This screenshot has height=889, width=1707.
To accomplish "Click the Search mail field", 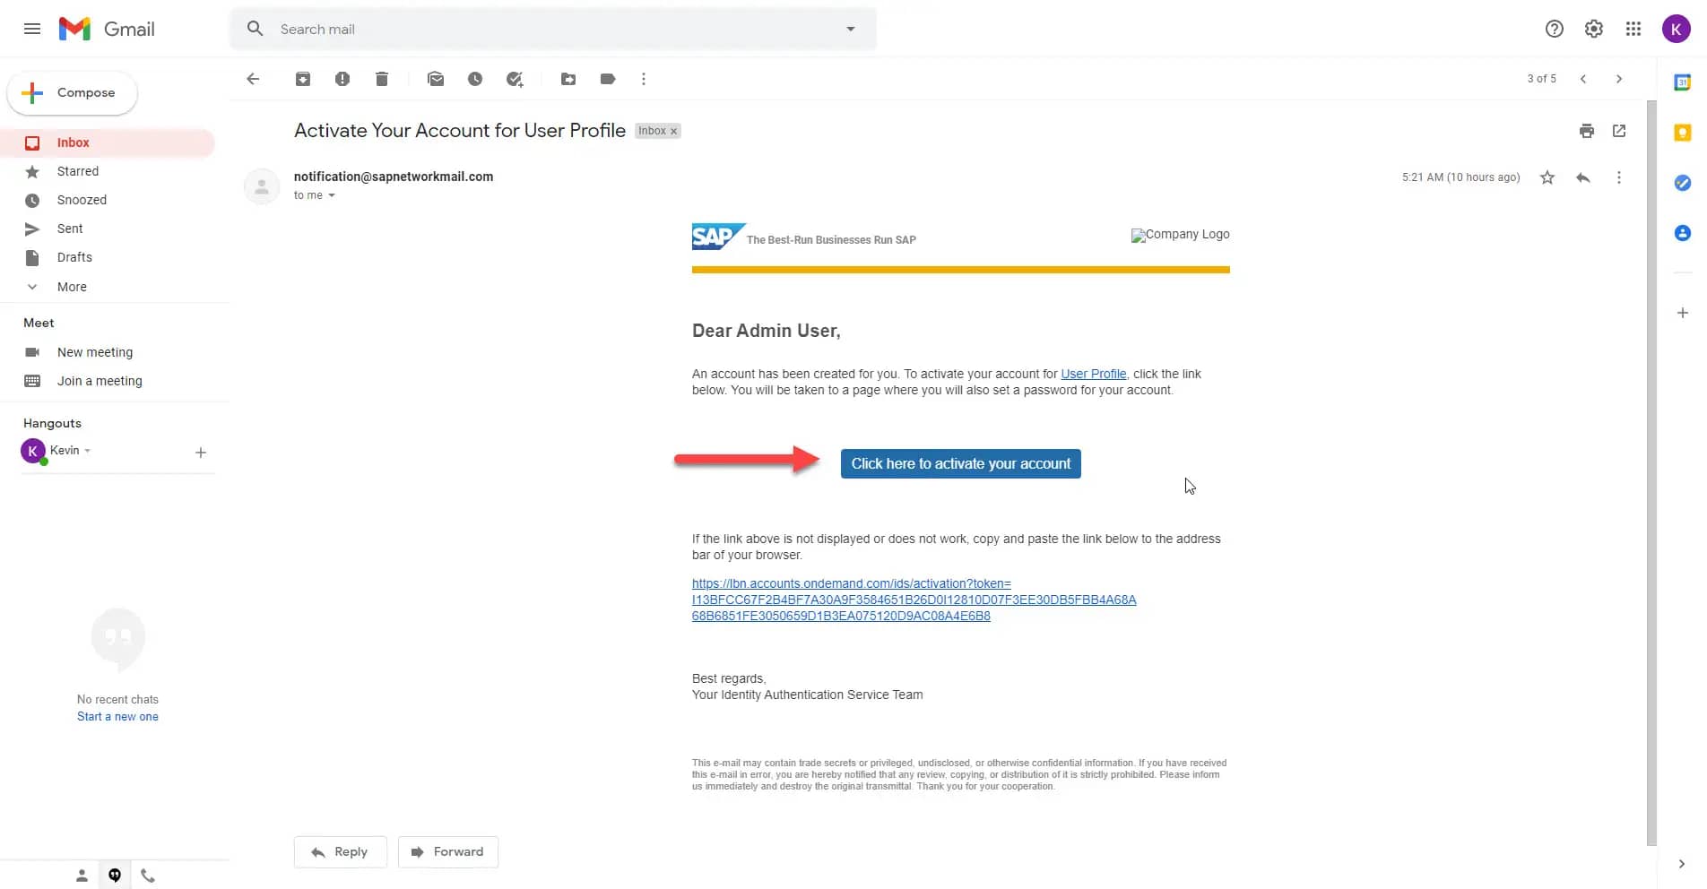I will [x=556, y=29].
